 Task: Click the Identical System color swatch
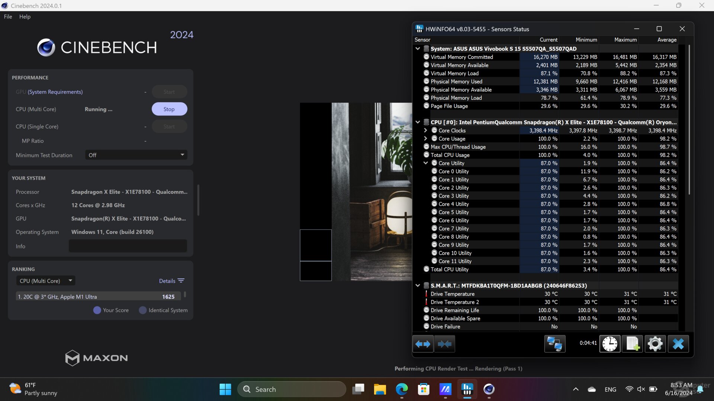coord(142,310)
